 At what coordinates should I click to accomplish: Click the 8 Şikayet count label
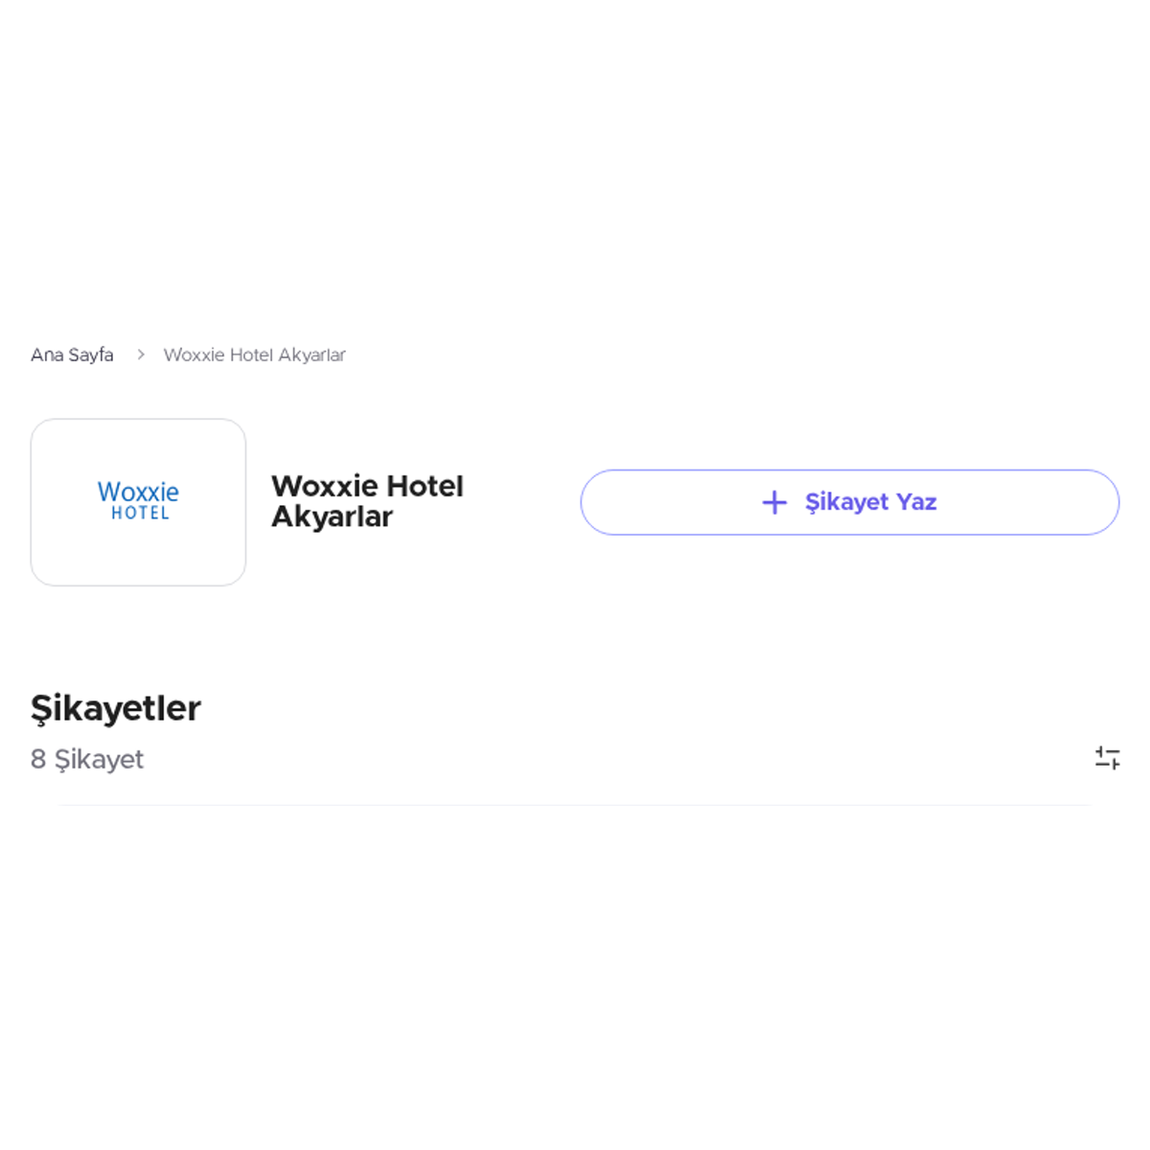(x=87, y=759)
